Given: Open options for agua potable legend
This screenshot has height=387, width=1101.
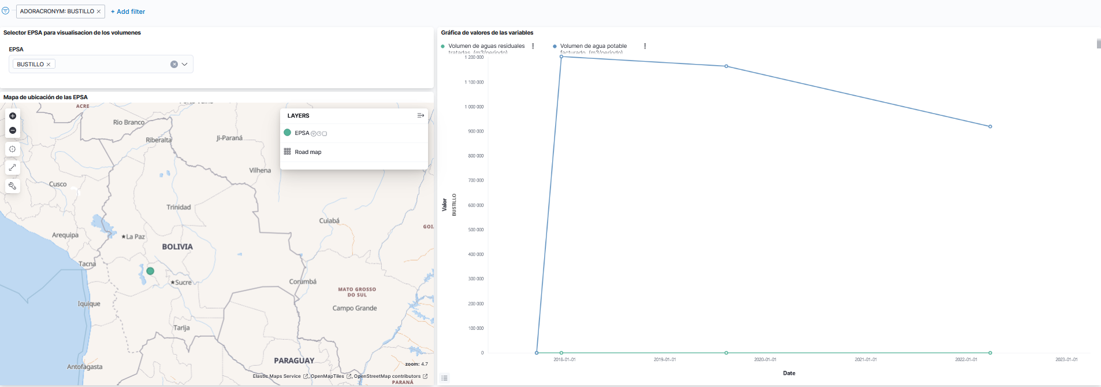Looking at the screenshot, I should [645, 46].
